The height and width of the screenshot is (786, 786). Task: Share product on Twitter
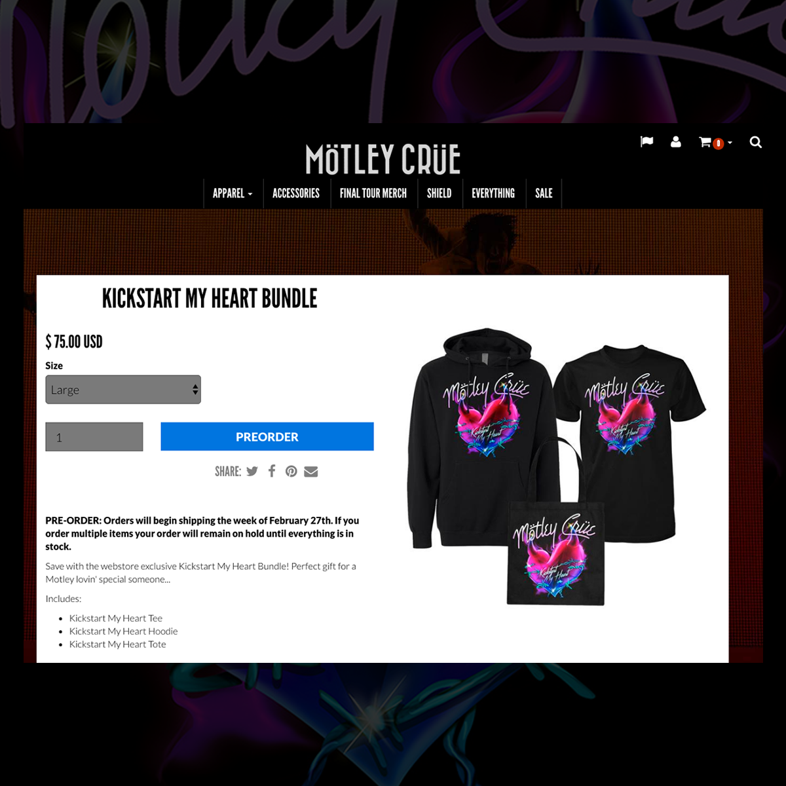(x=252, y=471)
